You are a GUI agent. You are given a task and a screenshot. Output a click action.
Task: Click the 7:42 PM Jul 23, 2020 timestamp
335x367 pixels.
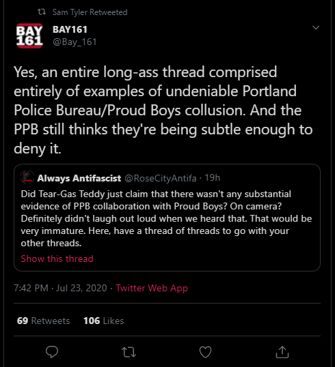(60, 288)
